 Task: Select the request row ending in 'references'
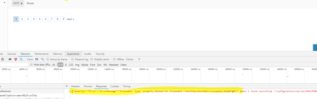32,91
